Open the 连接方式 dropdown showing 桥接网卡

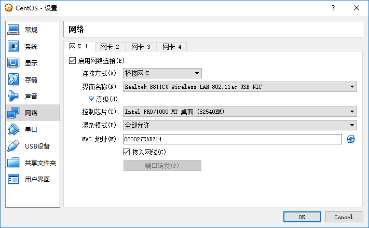coord(162,73)
